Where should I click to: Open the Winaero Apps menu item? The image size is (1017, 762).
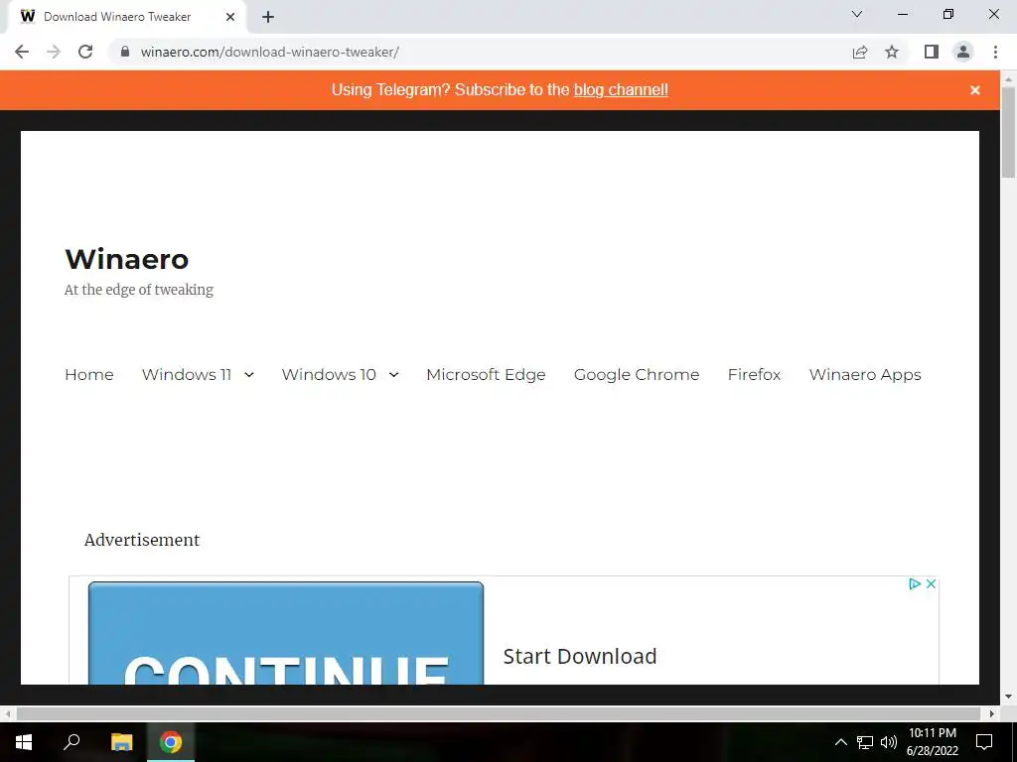(865, 374)
